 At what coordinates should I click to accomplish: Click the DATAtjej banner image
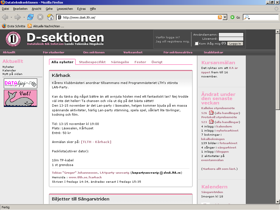tap(21, 83)
